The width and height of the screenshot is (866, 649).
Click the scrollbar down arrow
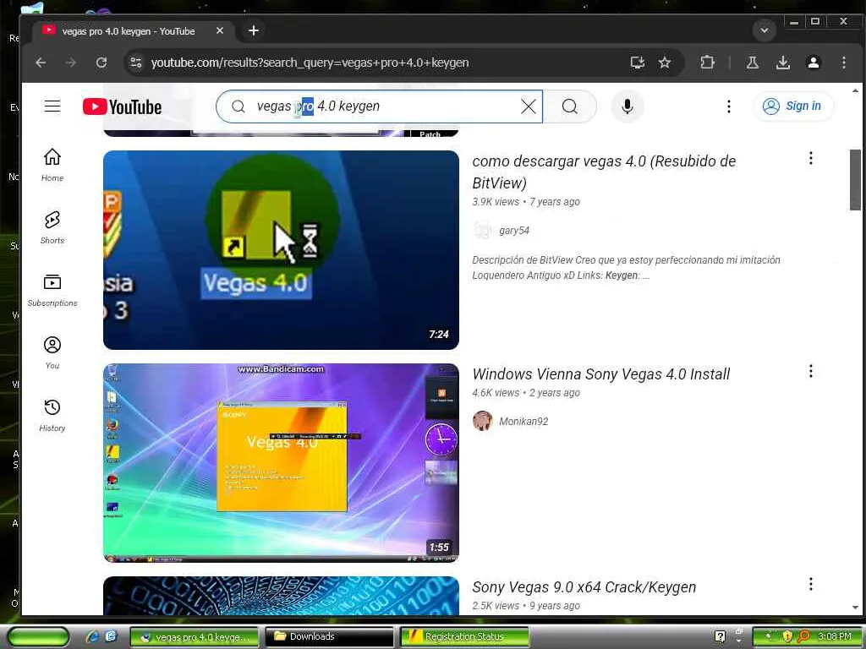tap(855, 608)
